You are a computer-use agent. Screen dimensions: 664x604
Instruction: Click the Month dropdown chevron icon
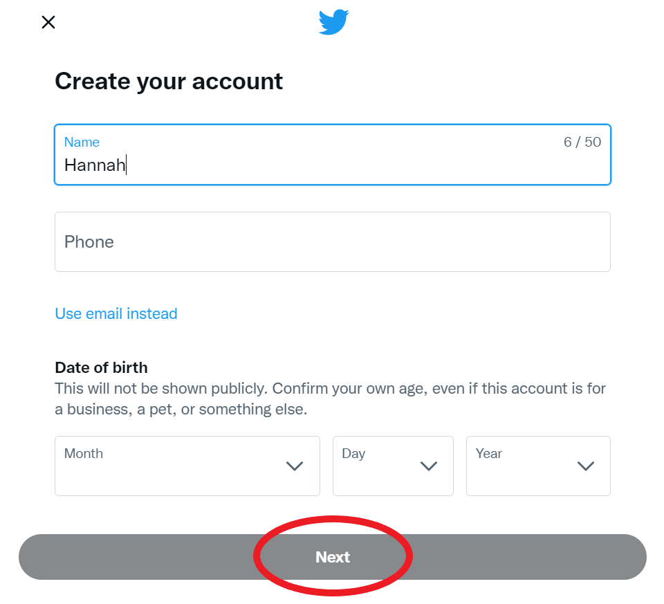294,466
